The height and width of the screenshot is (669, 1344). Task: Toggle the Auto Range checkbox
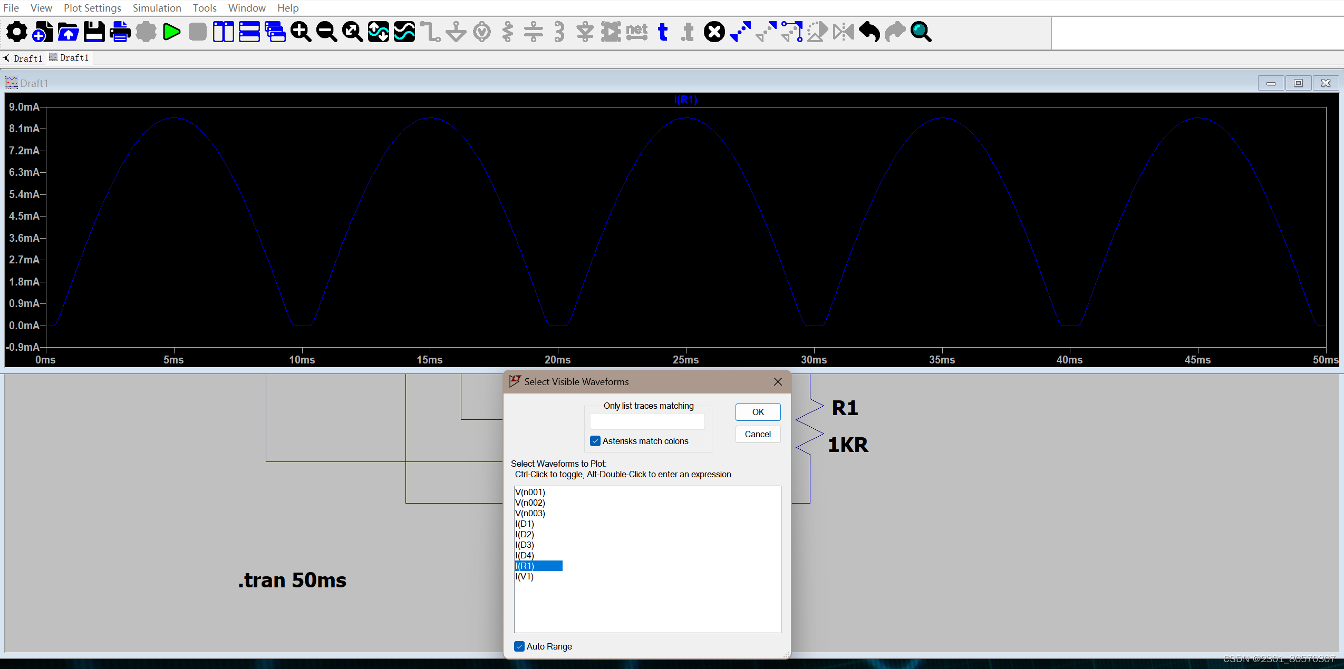(519, 646)
